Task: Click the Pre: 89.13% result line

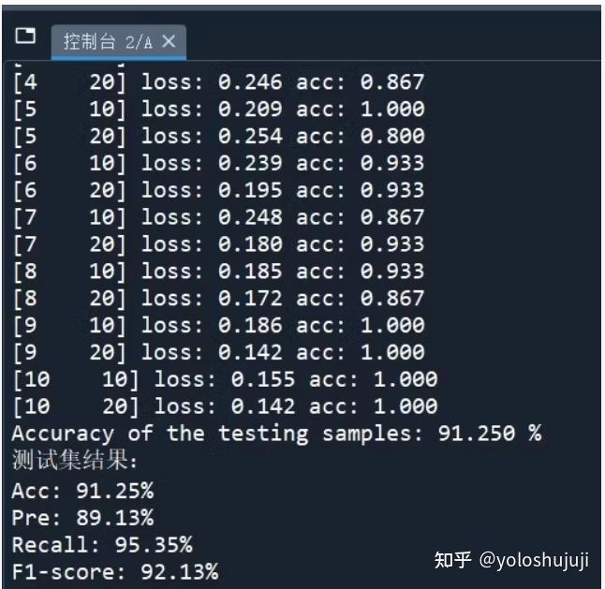Action: pos(82,519)
